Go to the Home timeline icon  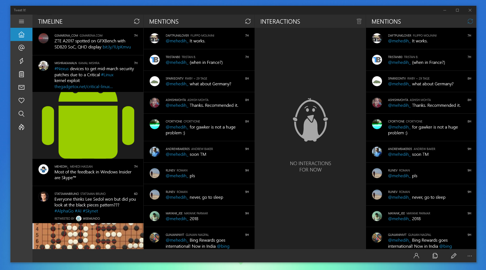[21, 35]
